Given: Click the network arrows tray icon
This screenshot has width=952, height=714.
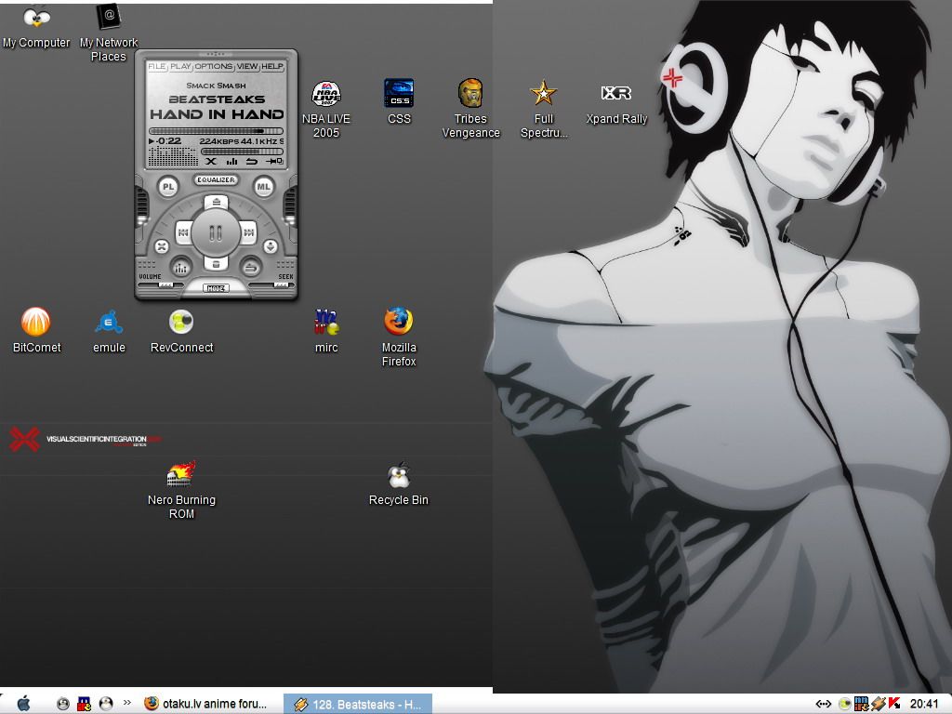Looking at the screenshot, I should pos(824,704).
